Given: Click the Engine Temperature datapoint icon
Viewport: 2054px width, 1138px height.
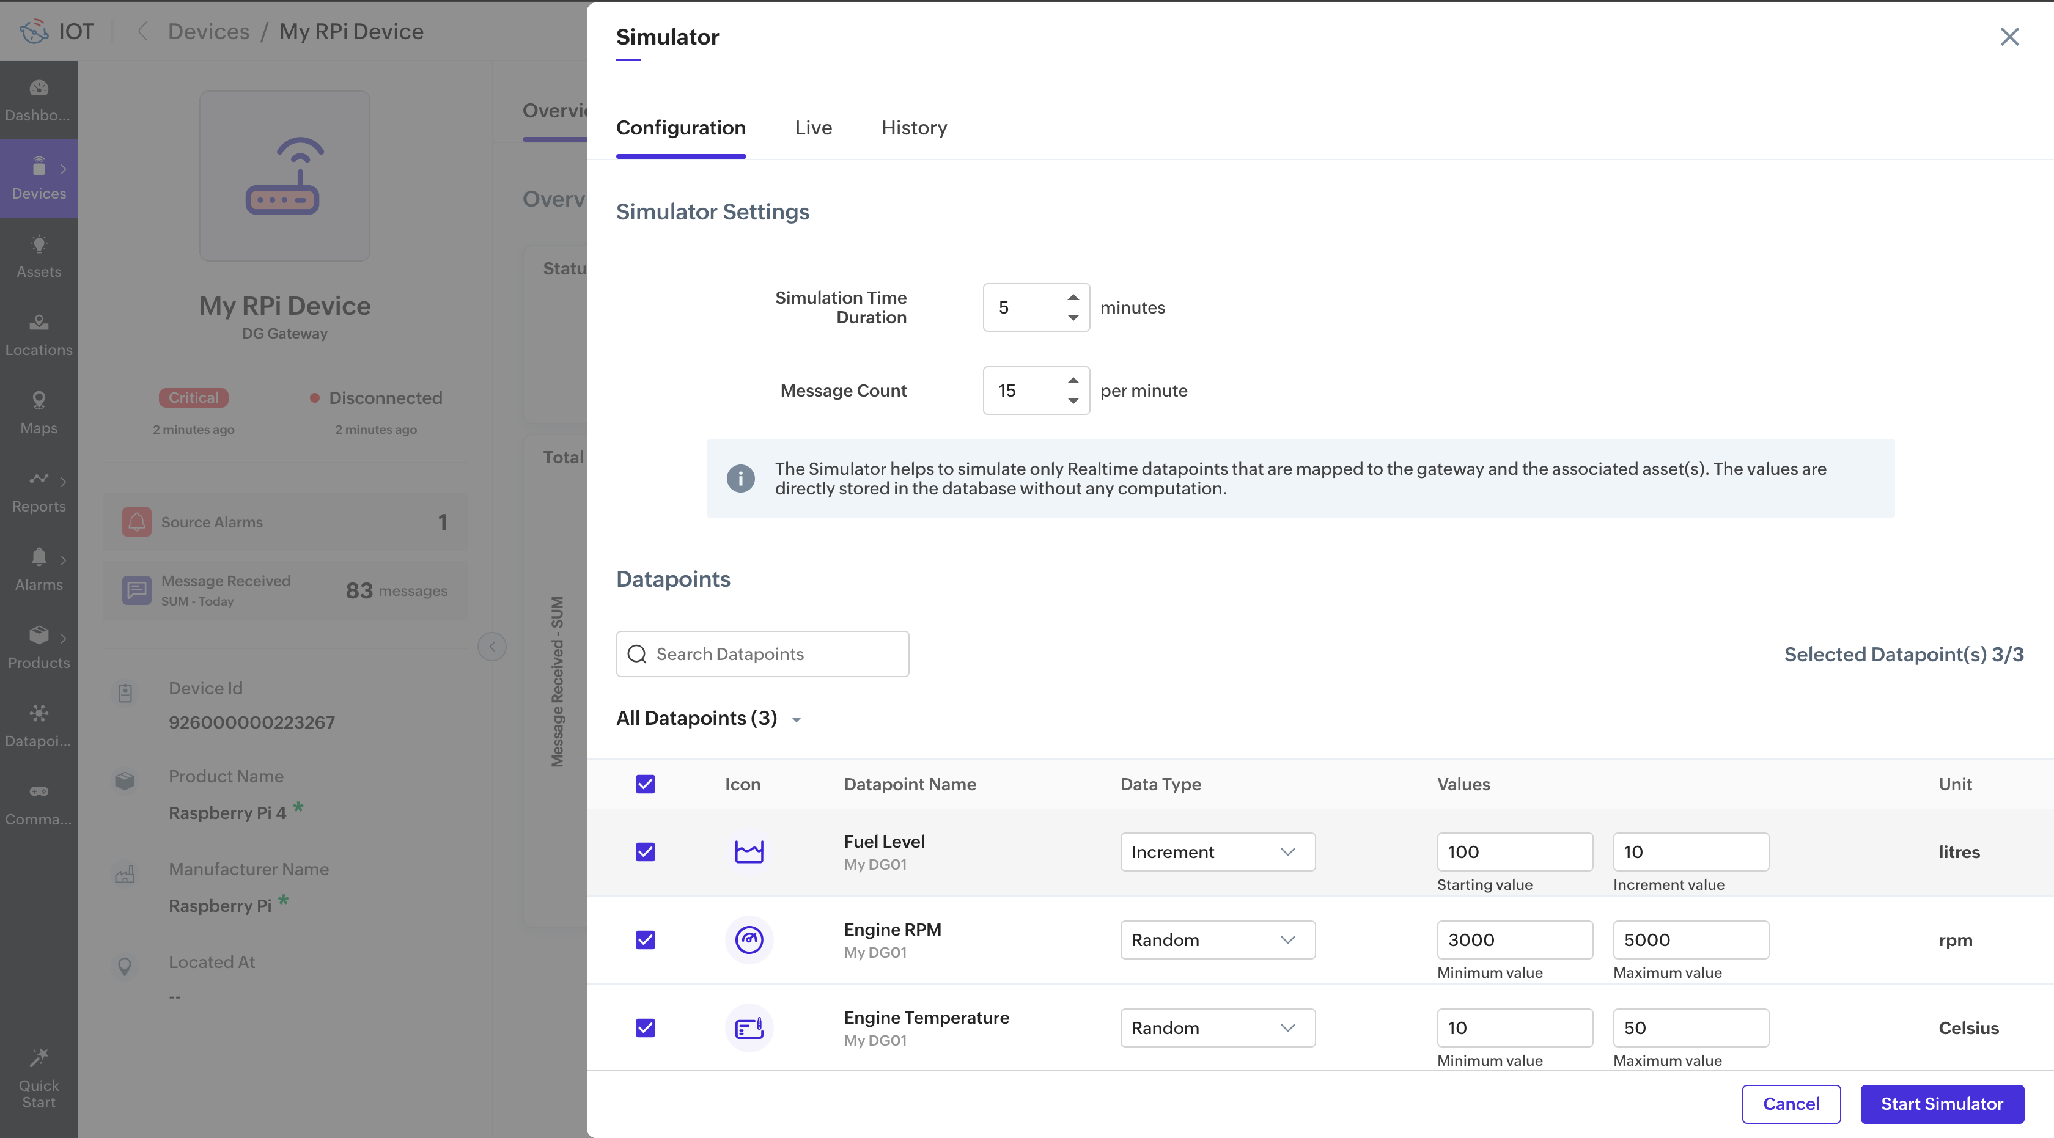Looking at the screenshot, I should click(749, 1028).
